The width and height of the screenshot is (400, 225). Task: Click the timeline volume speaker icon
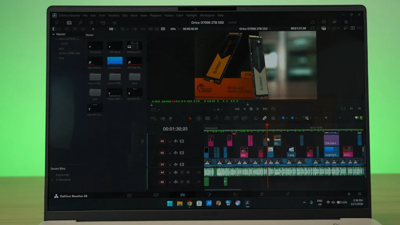click(357, 118)
